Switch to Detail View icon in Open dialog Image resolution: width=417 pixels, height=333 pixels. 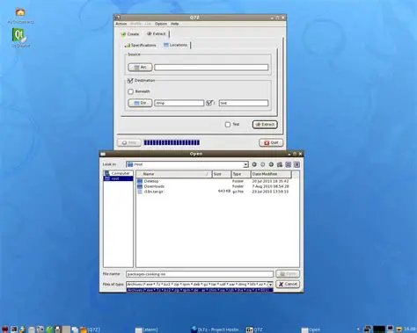click(296, 164)
